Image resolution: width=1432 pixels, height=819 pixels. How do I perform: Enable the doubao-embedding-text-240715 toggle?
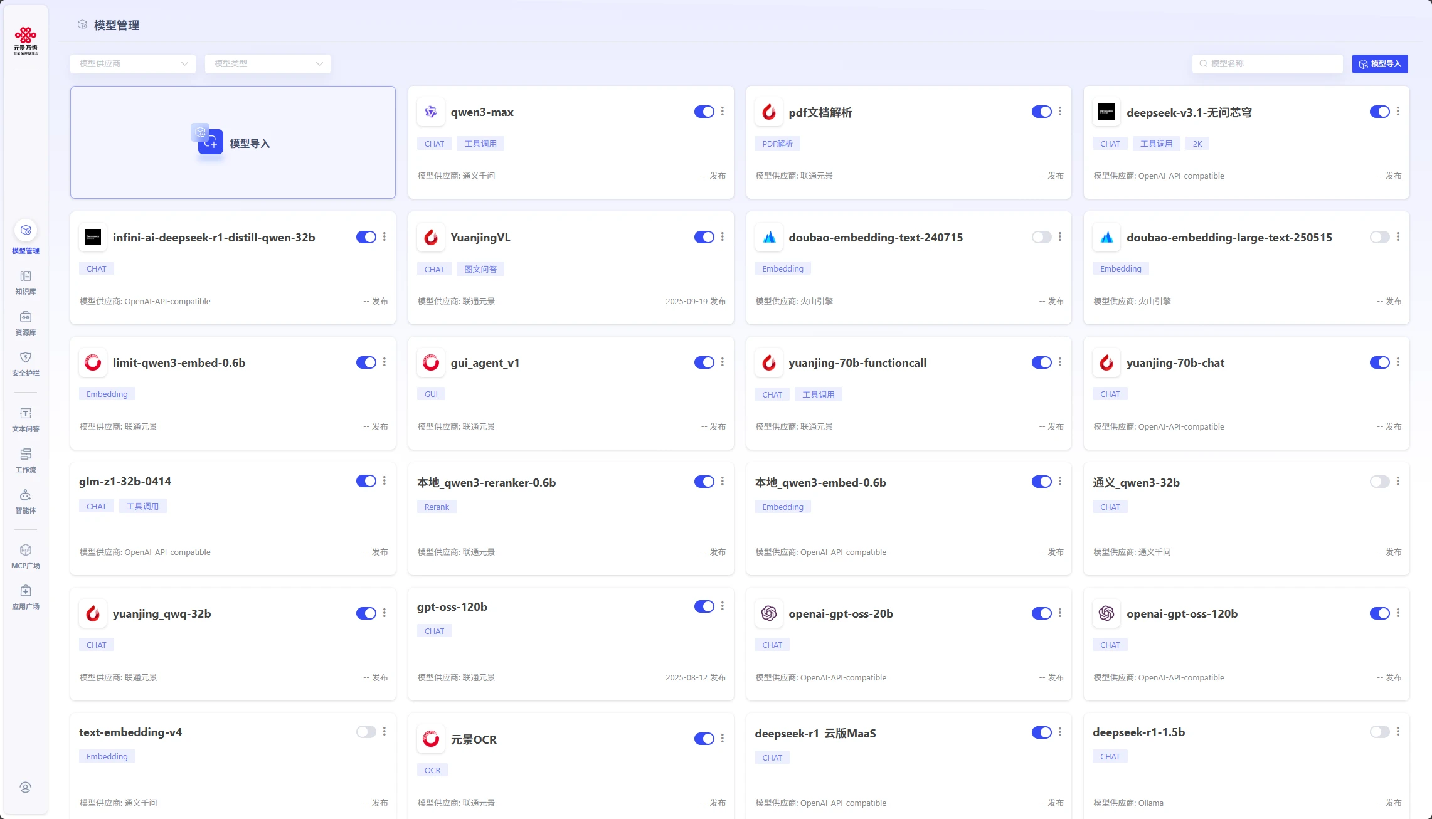(x=1042, y=237)
